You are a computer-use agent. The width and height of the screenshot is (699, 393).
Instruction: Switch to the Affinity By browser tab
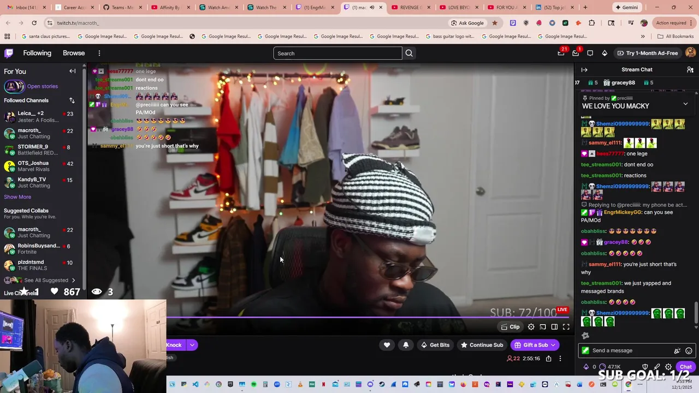(172, 8)
